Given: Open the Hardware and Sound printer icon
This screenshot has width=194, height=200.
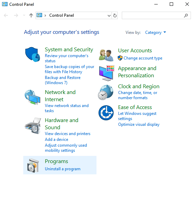Looking at the screenshot, I should (33, 126).
